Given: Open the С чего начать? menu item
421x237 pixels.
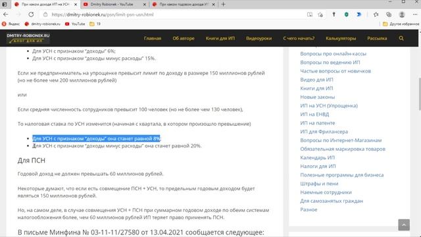Looking at the screenshot, I should (x=299, y=38).
